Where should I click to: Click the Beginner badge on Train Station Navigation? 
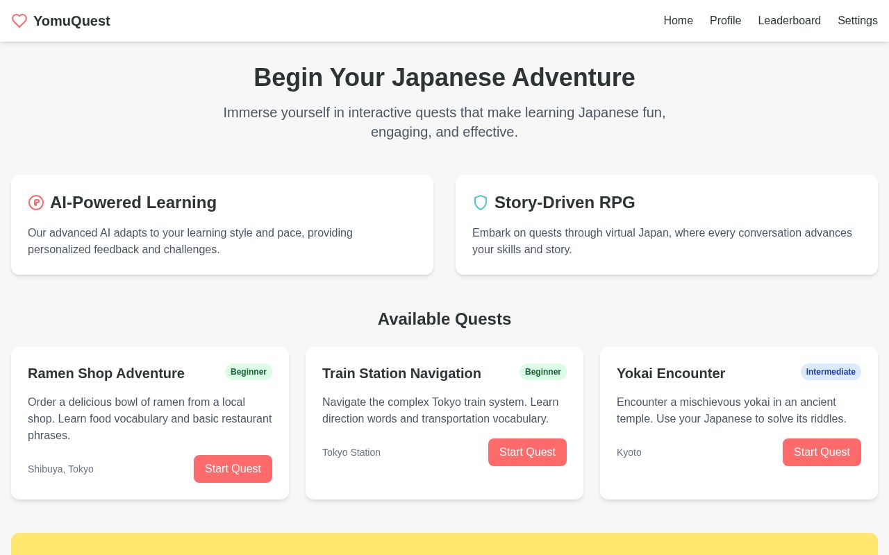(x=543, y=372)
